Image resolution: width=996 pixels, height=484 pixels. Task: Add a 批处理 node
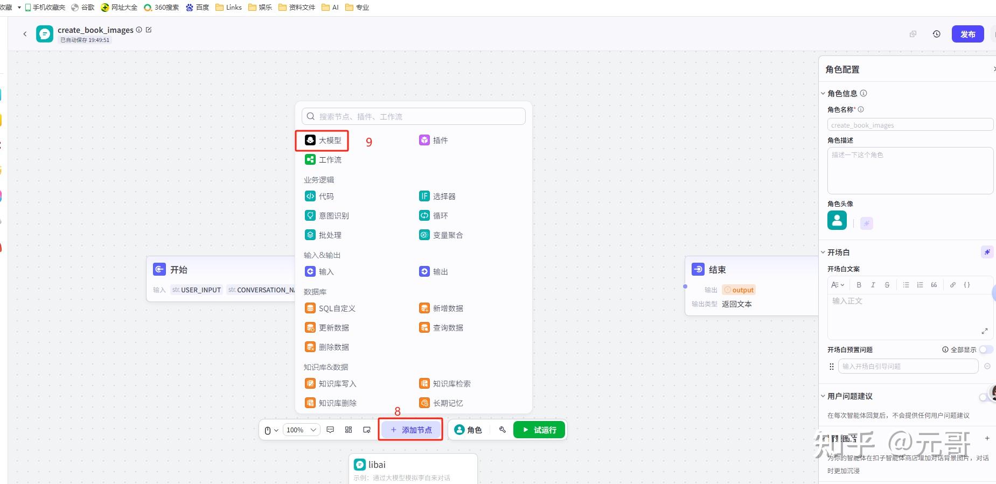(323, 235)
